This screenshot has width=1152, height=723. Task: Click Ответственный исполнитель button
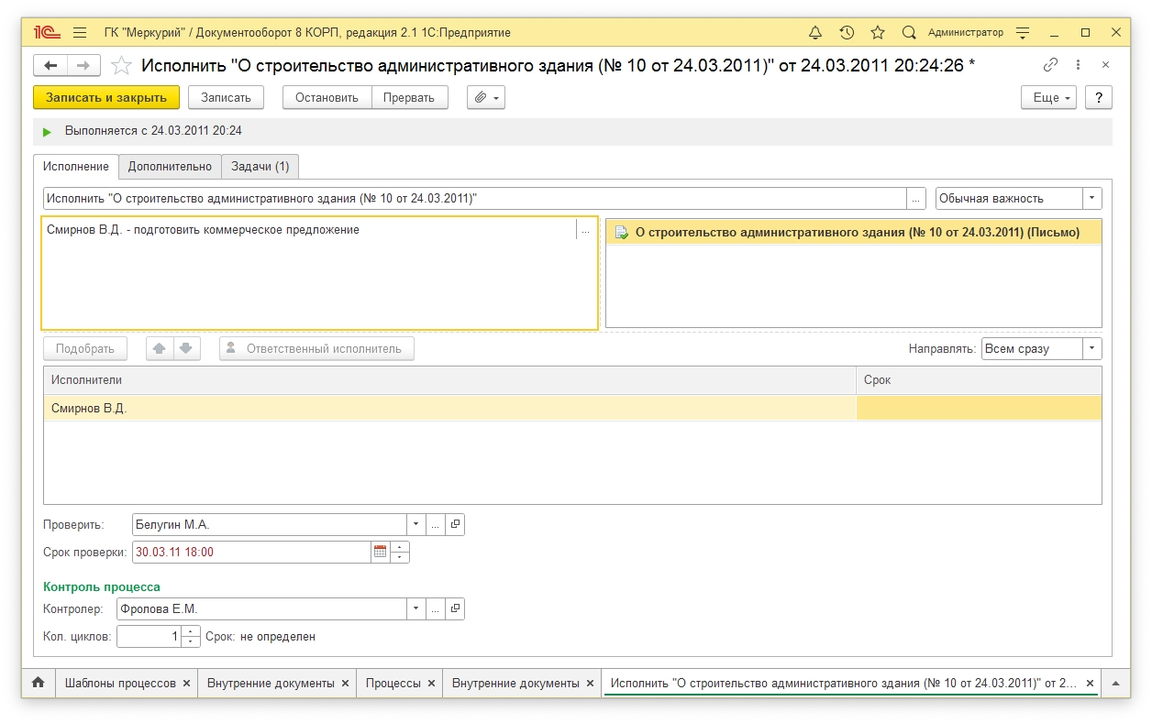[x=316, y=348]
